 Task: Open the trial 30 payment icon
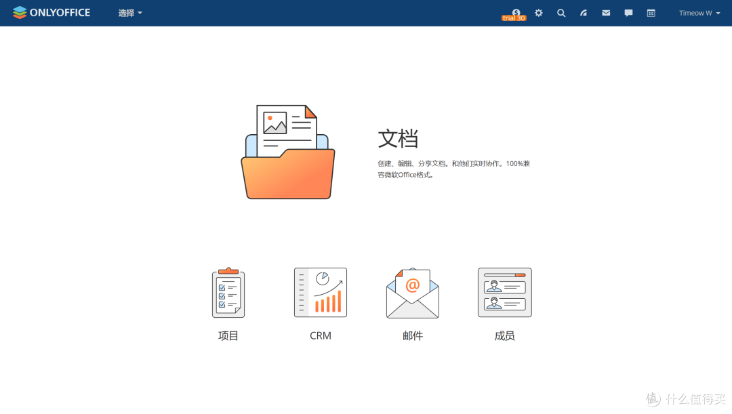pyautogui.click(x=514, y=15)
